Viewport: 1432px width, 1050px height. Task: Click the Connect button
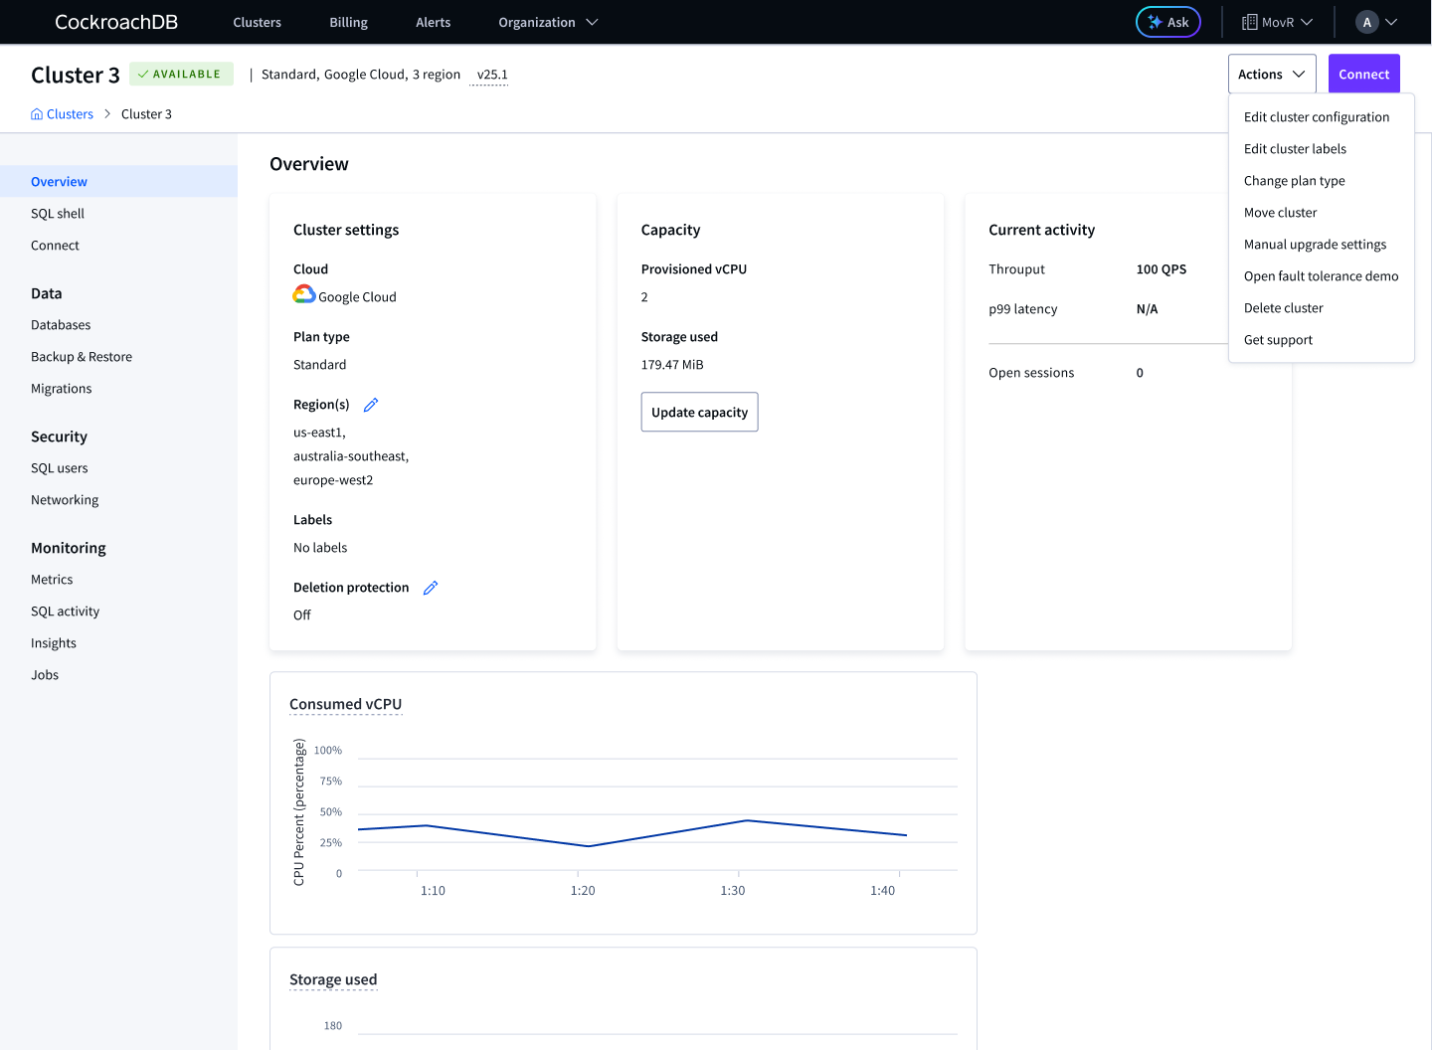[x=1363, y=75]
